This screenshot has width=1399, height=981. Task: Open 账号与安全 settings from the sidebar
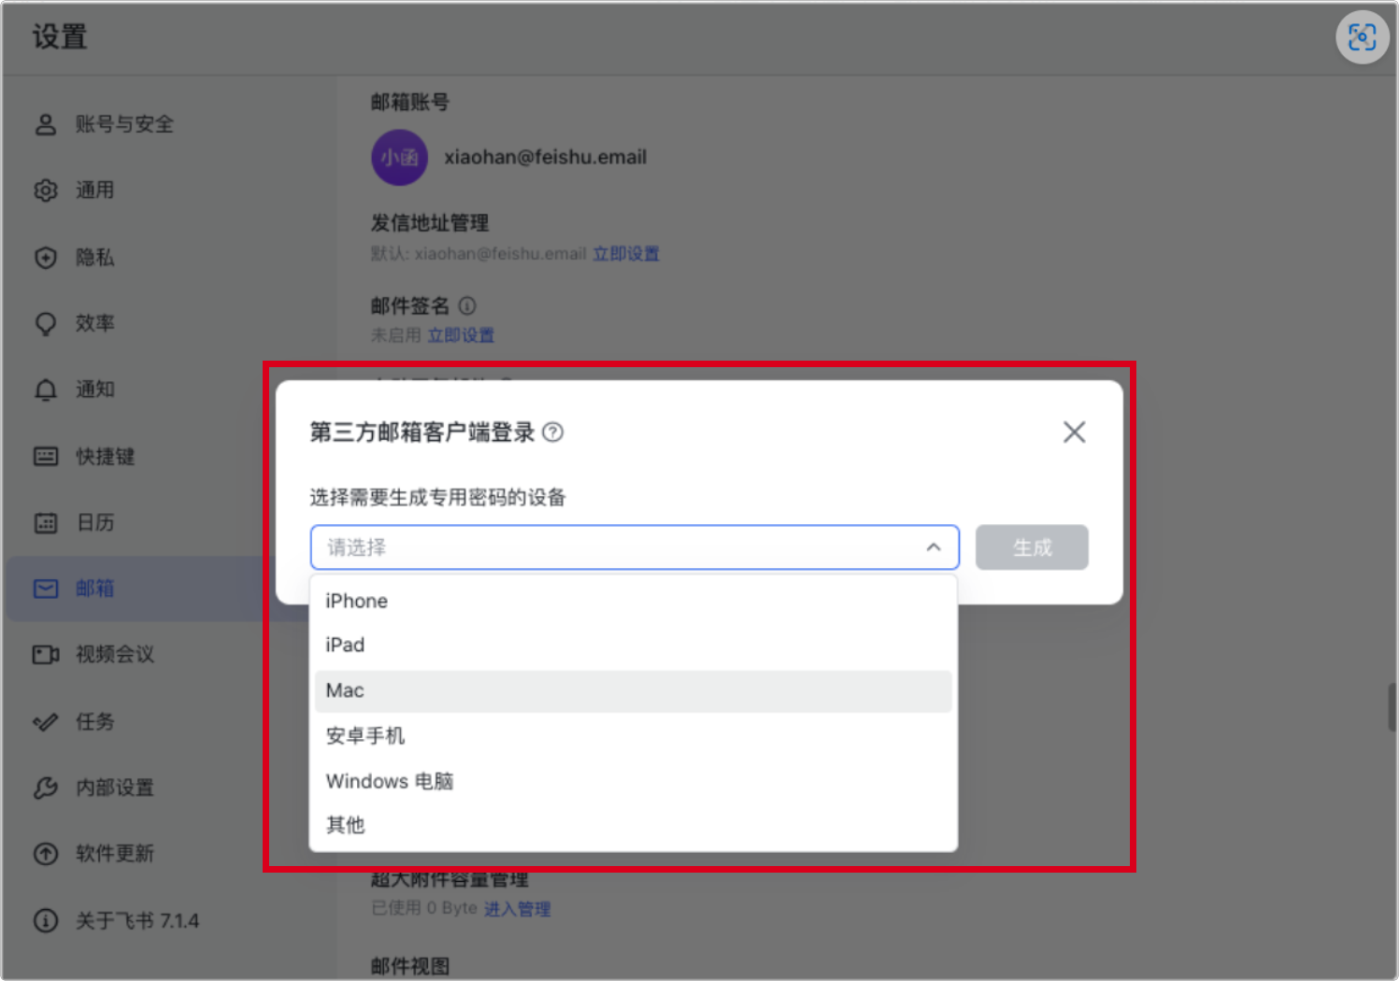123,124
